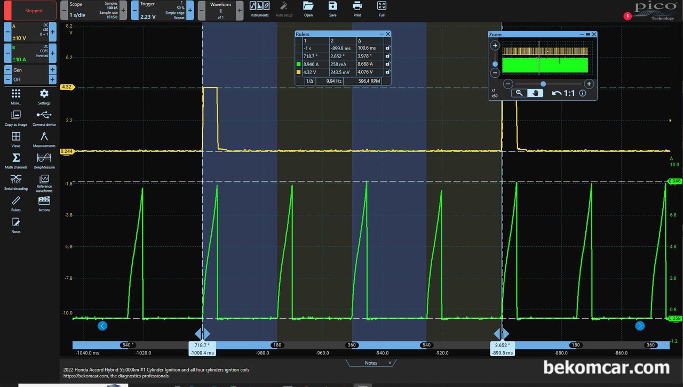683x387 pixels.
Task: Toggle lock on the time ruler row
Action: click(387, 48)
